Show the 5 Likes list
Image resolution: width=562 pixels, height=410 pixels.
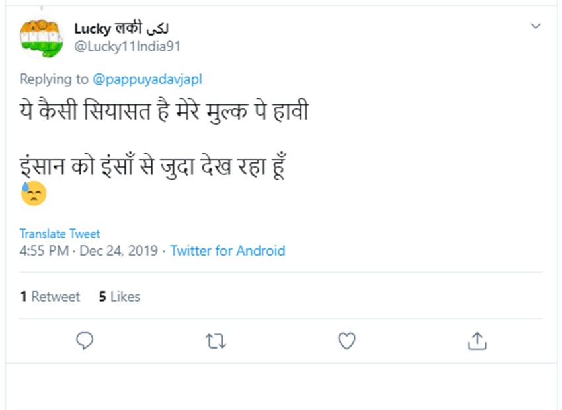pos(120,297)
